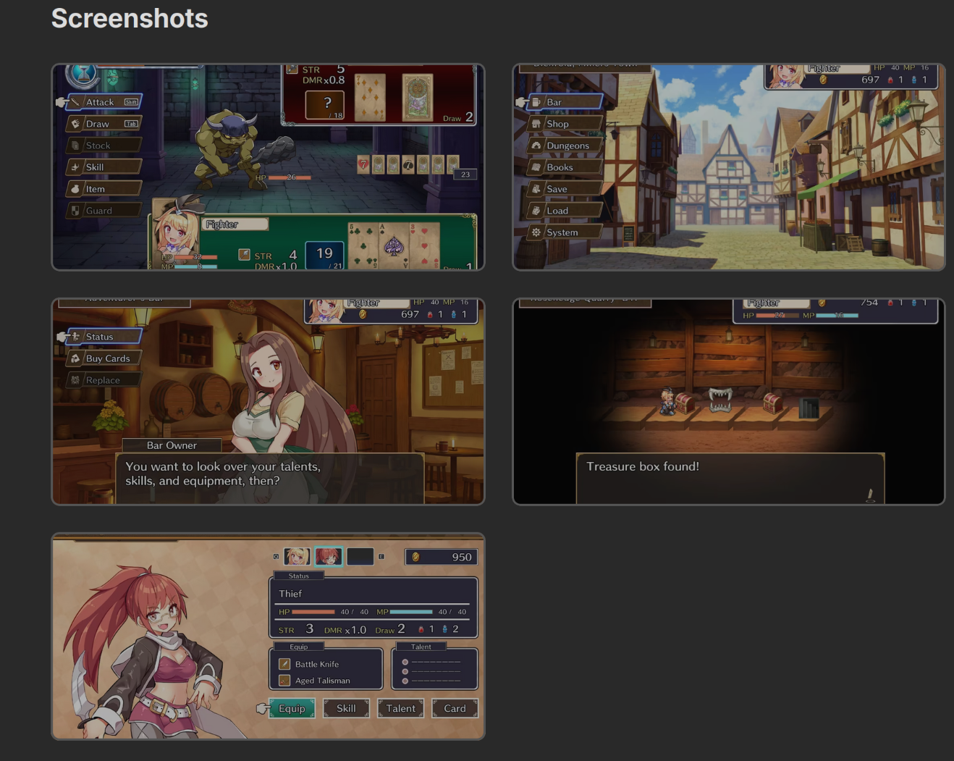Choose Item in the battle command menu

pyautogui.click(x=103, y=189)
